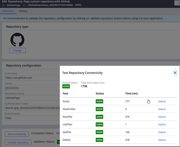
Task: Click the Repository Name field containing GitHubPega
Action: point(32,98)
